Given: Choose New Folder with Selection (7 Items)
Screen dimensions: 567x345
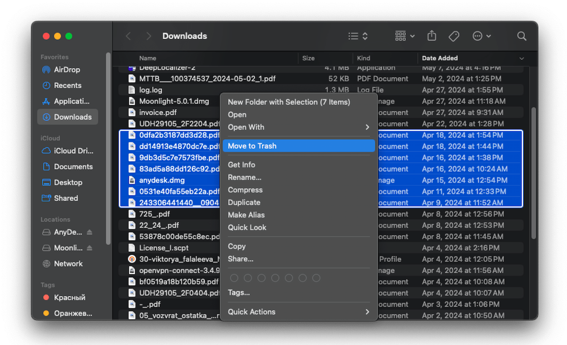Looking at the screenshot, I should (x=299, y=102).
